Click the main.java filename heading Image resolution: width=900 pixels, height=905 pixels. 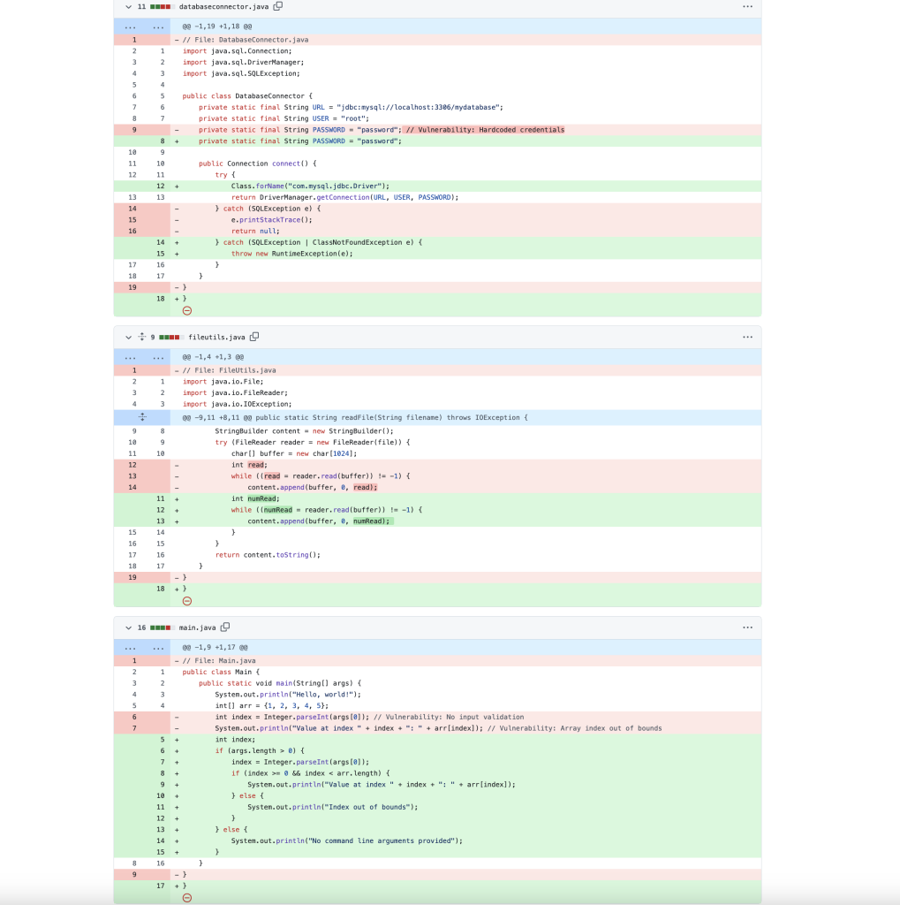coord(199,627)
